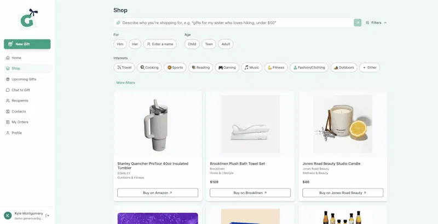Click the Recipients people icon
438x224 pixels.
pyautogui.click(x=8, y=101)
